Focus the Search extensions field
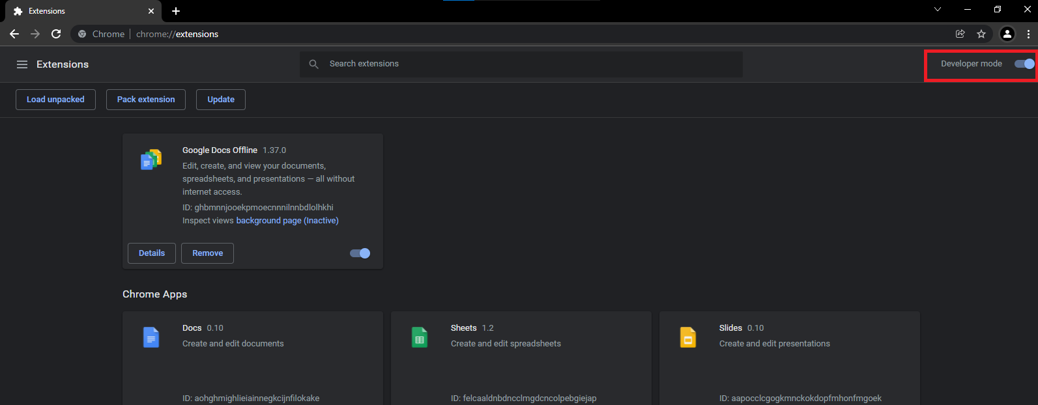Image resolution: width=1038 pixels, height=405 pixels. point(521,64)
